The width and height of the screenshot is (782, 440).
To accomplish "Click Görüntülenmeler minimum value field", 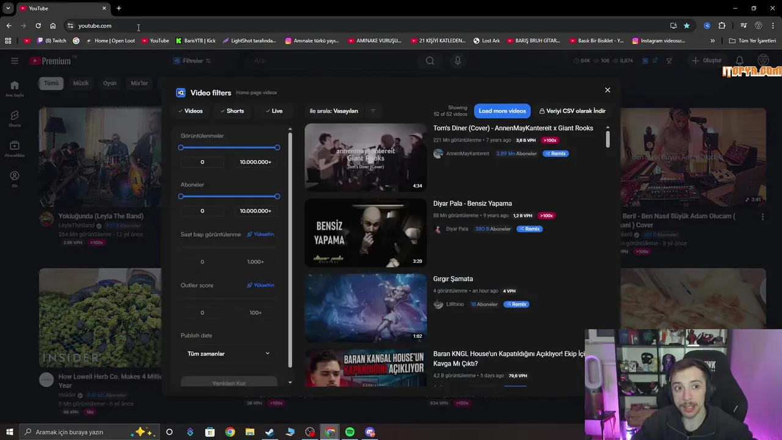I will 202,162.
